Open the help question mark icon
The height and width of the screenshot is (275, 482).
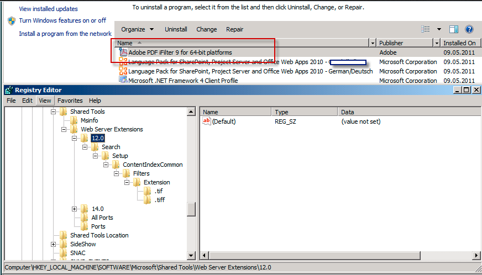469,29
